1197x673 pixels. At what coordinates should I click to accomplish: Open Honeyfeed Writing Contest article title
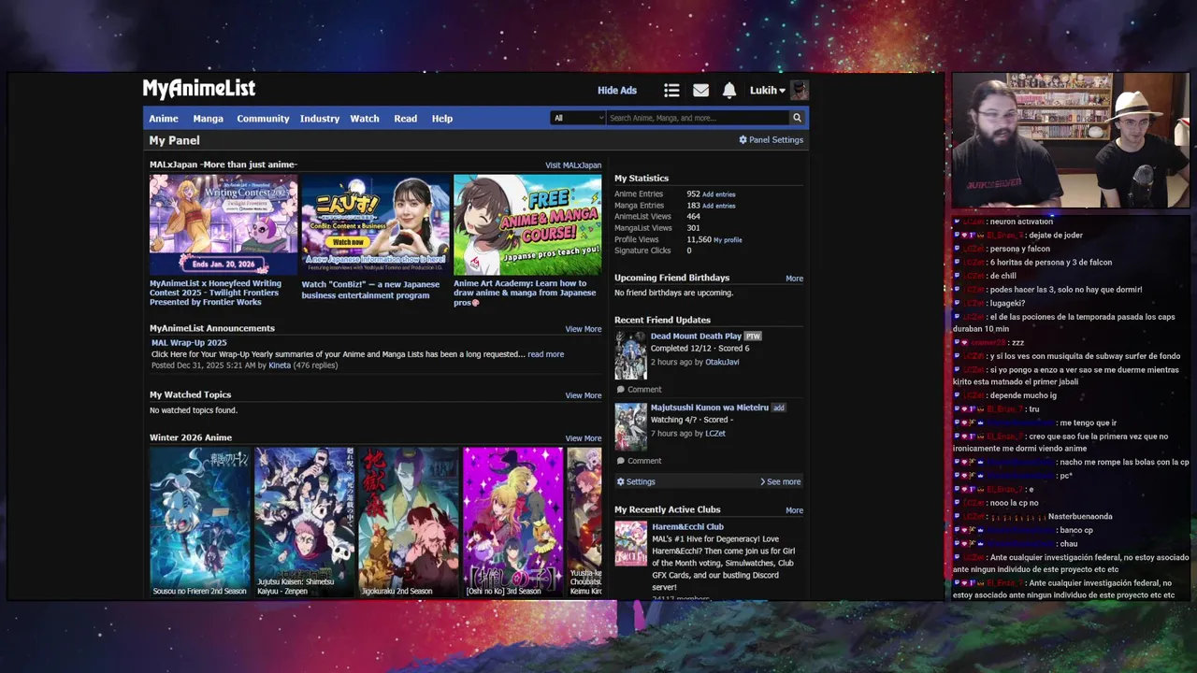(216, 293)
